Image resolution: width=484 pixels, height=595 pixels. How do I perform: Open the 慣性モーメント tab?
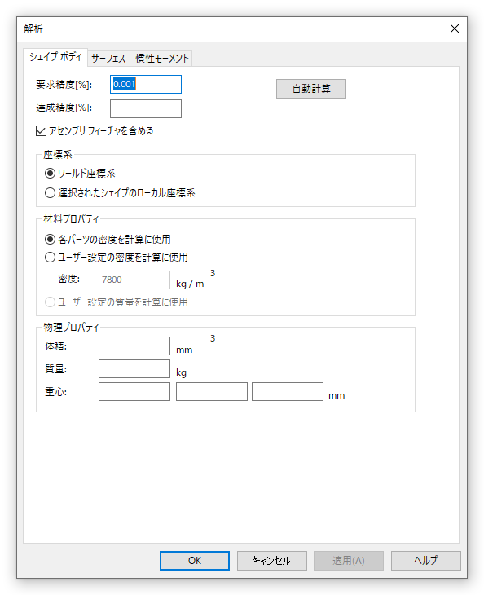pyautogui.click(x=161, y=59)
